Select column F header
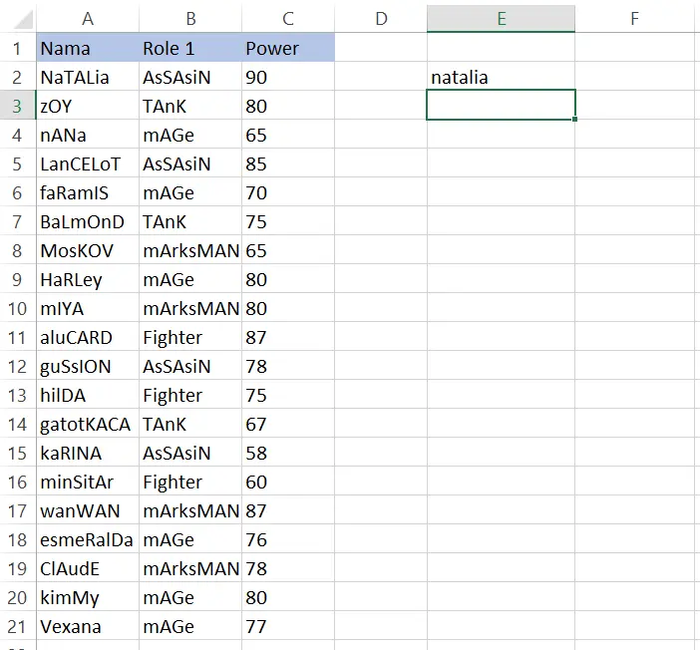 click(x=634, y=19)
